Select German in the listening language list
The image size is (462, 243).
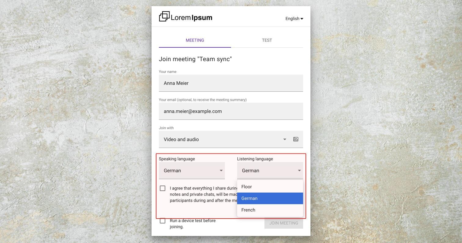coord(270,198)
